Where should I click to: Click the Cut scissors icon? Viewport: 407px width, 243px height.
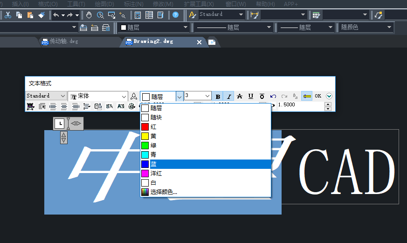[8, 15]
